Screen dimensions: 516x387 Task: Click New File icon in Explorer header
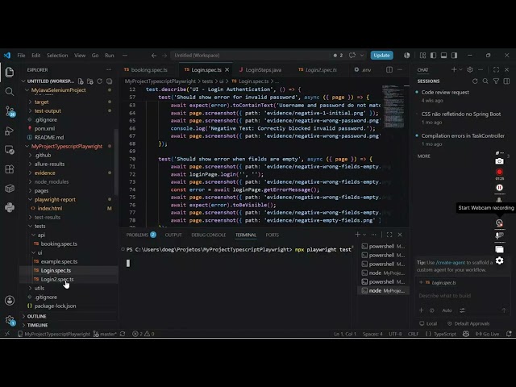click(81, 81)
